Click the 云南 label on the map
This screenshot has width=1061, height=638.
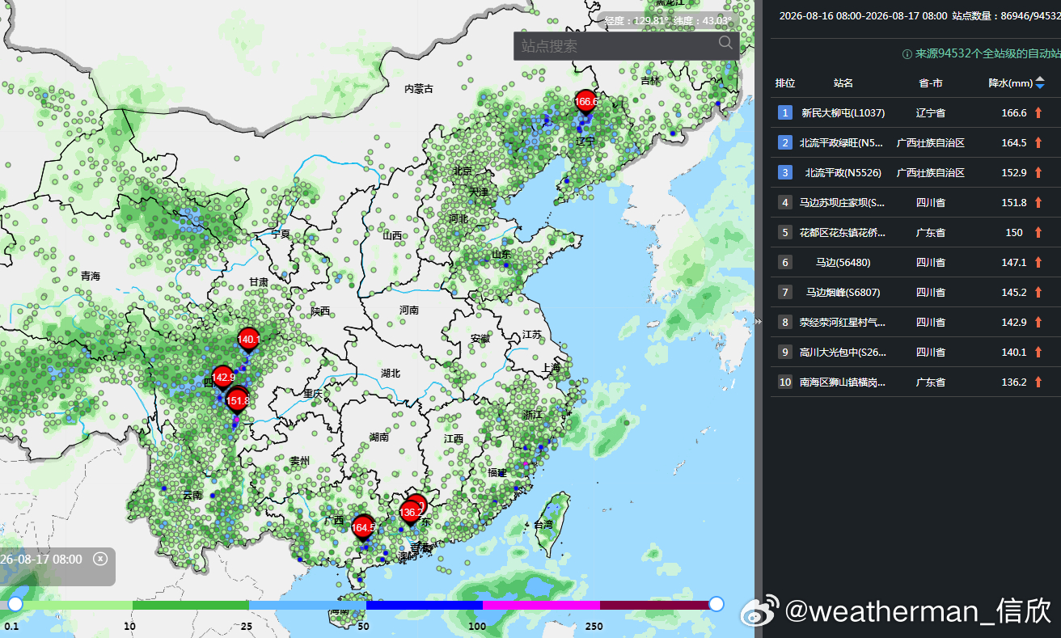(x=192, y=495)
